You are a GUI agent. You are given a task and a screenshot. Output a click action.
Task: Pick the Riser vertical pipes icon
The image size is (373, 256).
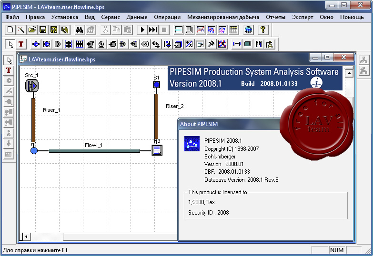pyautogui.click(x=259, y=44)
